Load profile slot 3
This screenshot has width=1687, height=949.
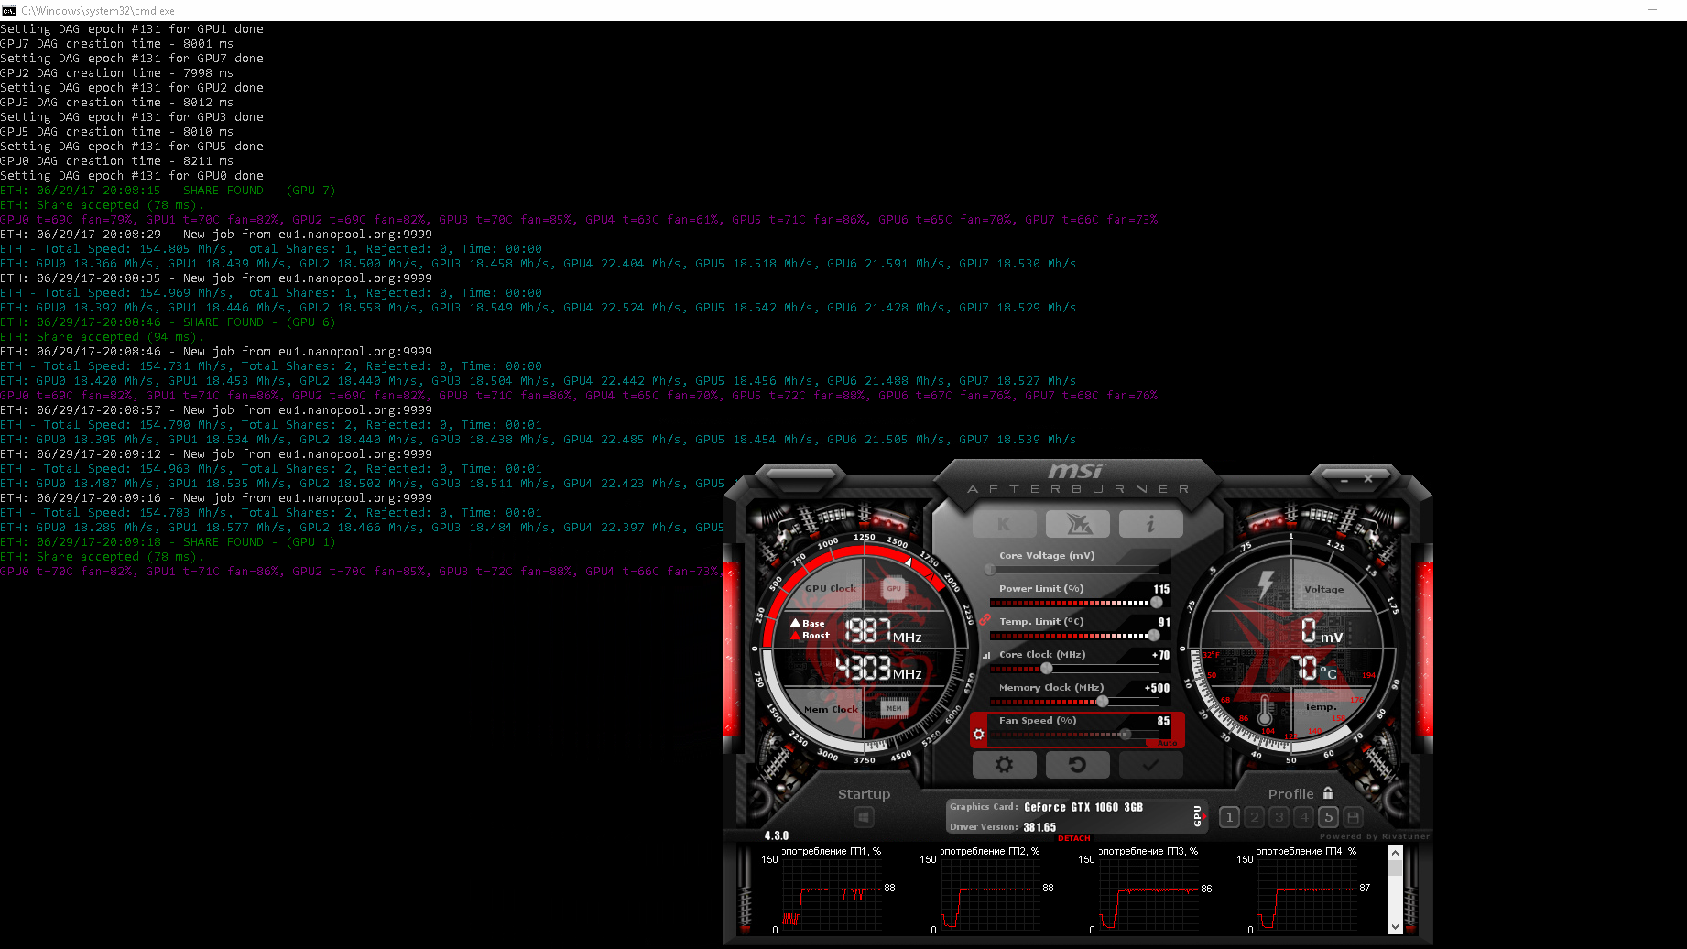1279,817
